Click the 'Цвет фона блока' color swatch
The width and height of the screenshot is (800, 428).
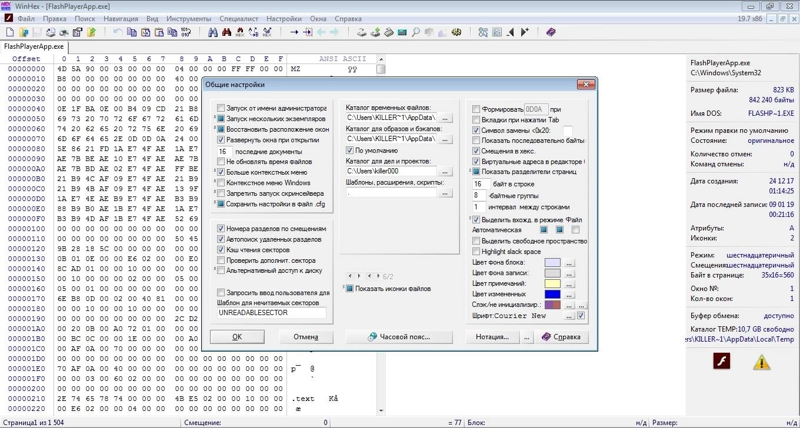click(552, 263)
